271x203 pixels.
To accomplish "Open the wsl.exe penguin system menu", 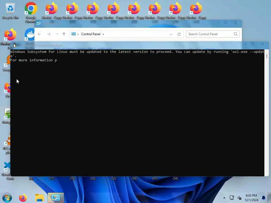I will (x=15, y=45).
